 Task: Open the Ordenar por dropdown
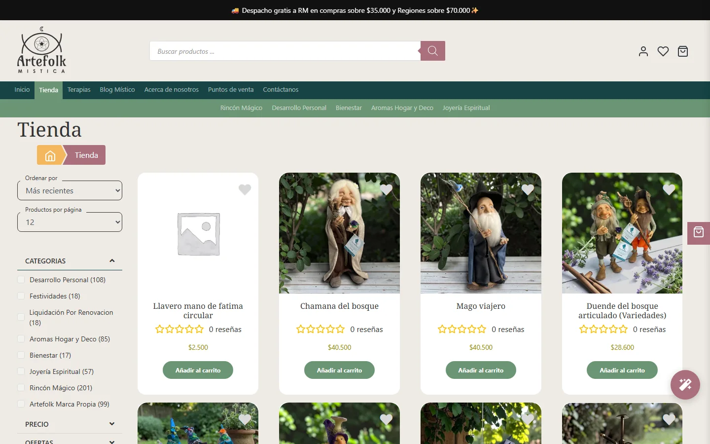tap(70, 190)
